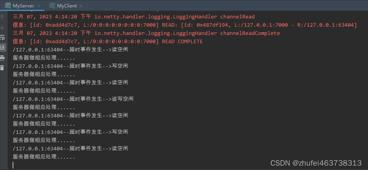The image size is (368, 170).
Task: Clear all console output with the trash icon
Action: point(2,68)
